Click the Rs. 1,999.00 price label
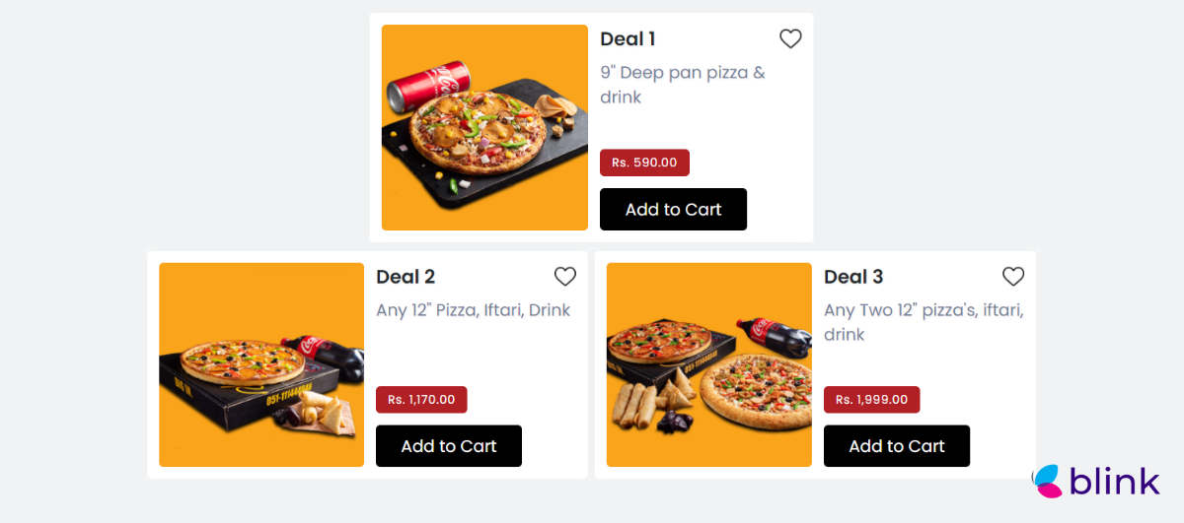The width and height of the screenshot is (1184, 523). tap(871, 400)
